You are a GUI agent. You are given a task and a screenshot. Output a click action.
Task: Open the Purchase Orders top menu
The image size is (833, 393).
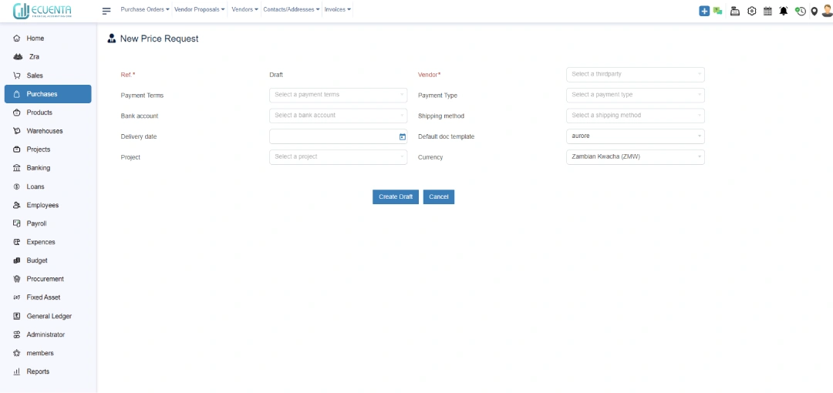coord(145,9)
